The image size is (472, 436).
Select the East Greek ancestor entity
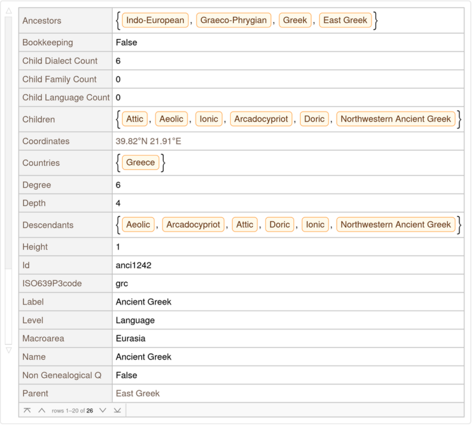pos(345,20)
